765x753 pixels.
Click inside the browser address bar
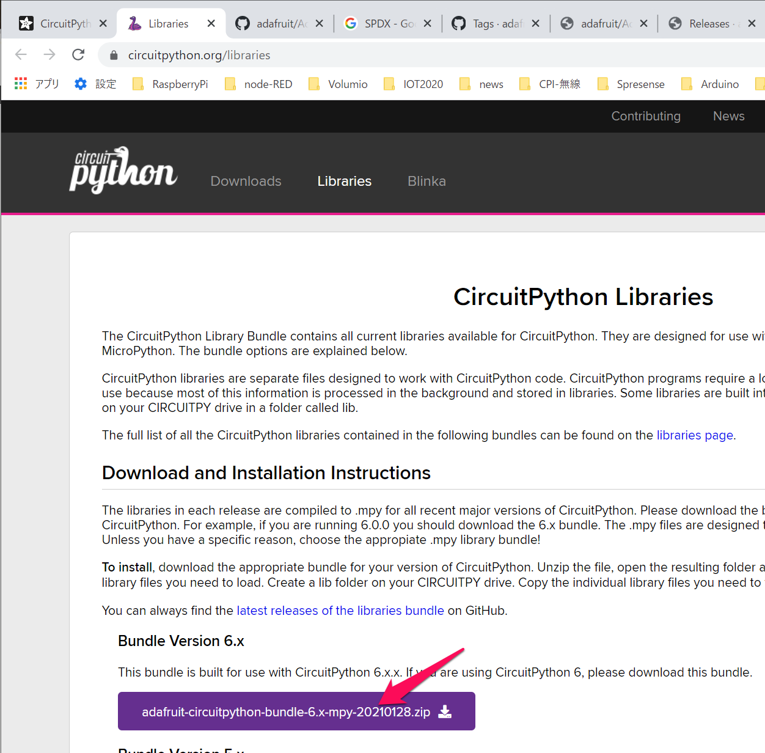pos(244,55)
